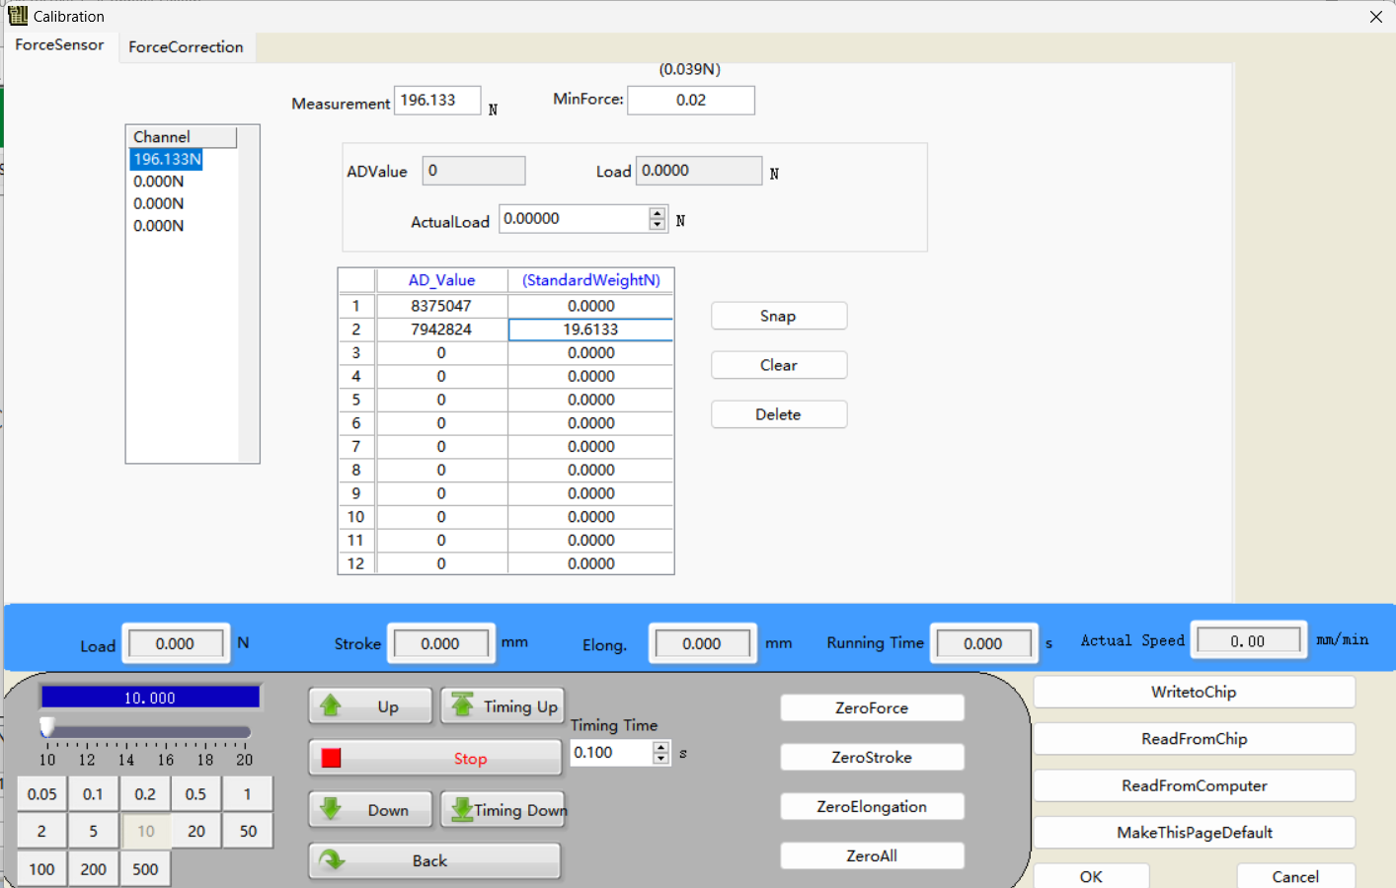Click the WritetoChip button

(1193, 692)
